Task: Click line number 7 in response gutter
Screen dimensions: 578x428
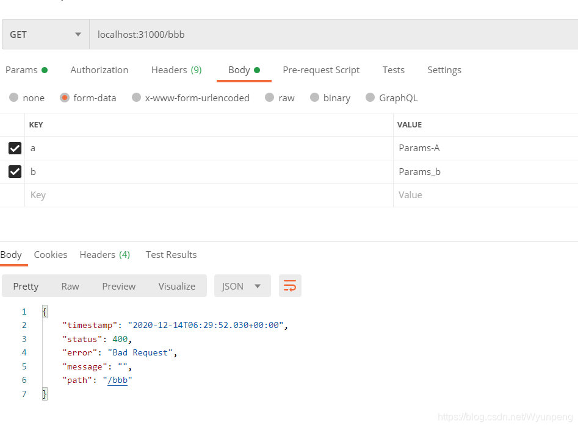Action: (x=24, y=394)
